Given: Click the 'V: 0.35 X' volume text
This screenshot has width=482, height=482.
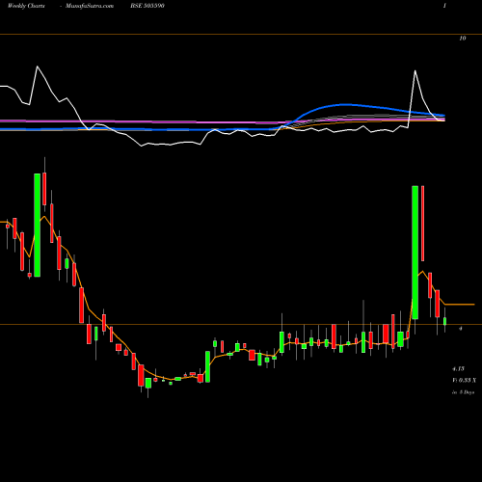Looking at the screenshot, I should pos(464,380).
